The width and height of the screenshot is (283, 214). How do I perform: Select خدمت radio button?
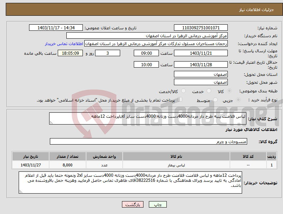click(x=209, y=91)
